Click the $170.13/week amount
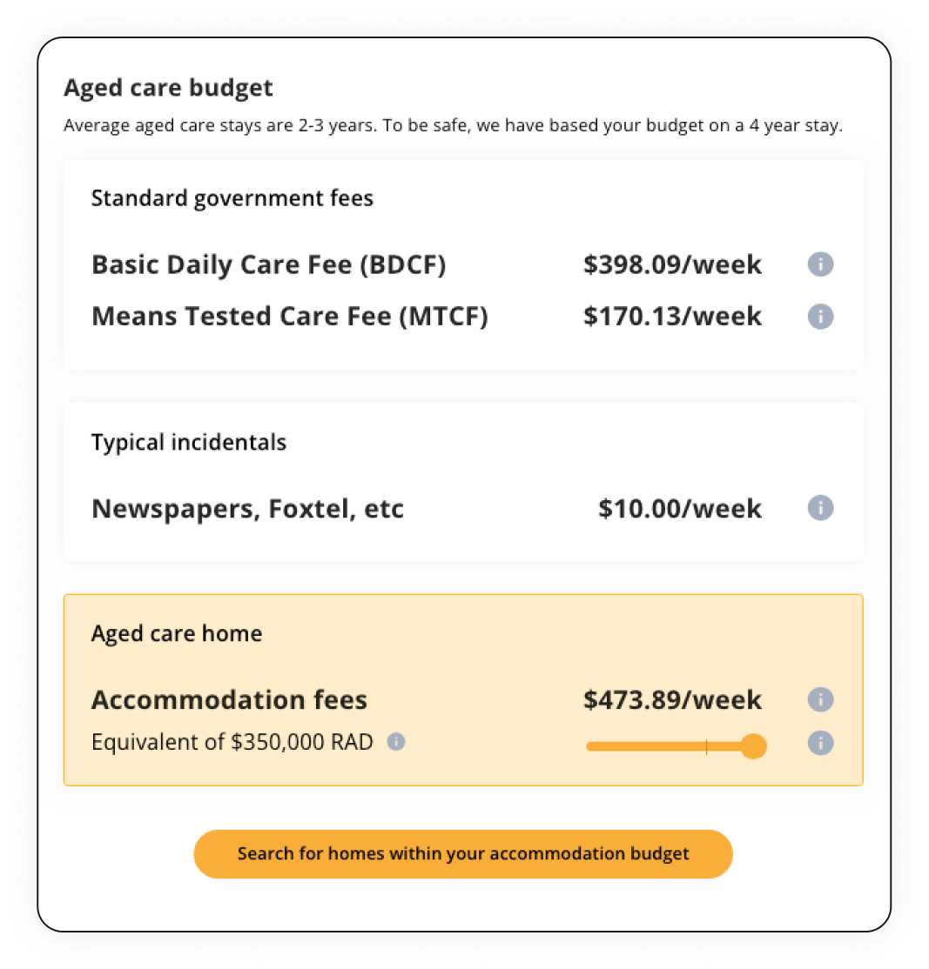Screen dimensions: 929x969 672,317
